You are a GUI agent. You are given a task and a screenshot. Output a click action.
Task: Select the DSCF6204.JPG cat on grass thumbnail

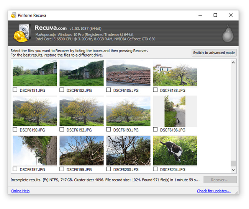[175, 151]
